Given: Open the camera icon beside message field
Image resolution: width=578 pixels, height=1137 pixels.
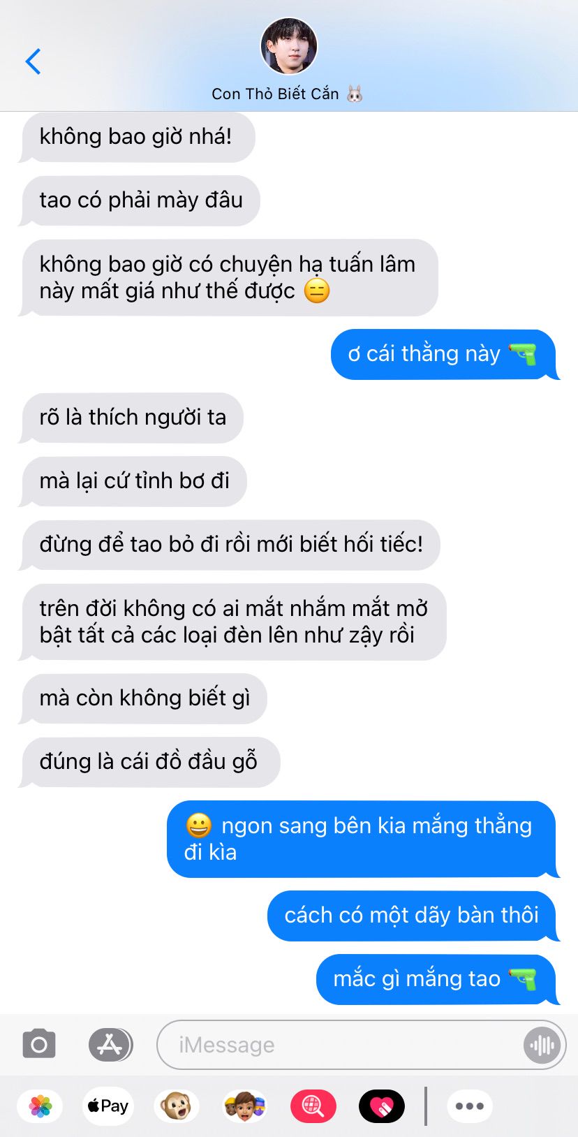Looking at the screenshot, I should click(39, 1045).
